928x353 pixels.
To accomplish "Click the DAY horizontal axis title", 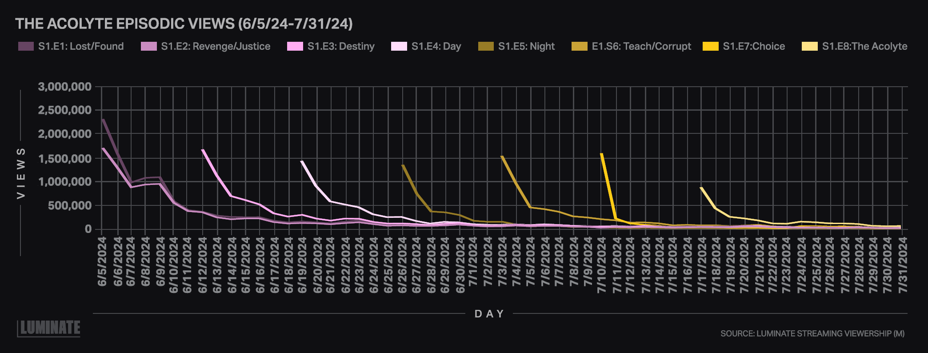I will coord(489,314).
